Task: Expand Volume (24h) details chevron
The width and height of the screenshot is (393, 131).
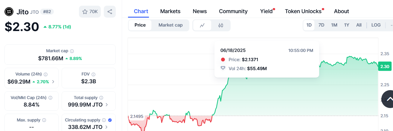Action: pyautogui.click(x=53, y=81)
